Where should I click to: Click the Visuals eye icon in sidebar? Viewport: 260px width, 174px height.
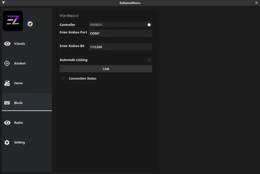point(7,44)
